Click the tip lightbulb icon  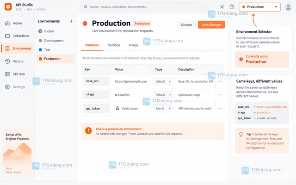[x=241, y=134]
